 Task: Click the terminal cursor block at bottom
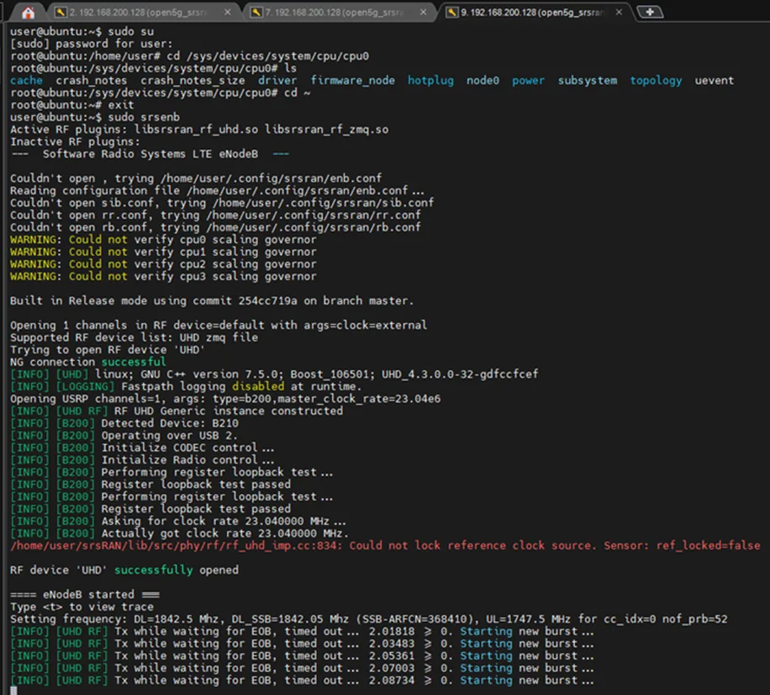pyautogui.click(x=13, y=691)
